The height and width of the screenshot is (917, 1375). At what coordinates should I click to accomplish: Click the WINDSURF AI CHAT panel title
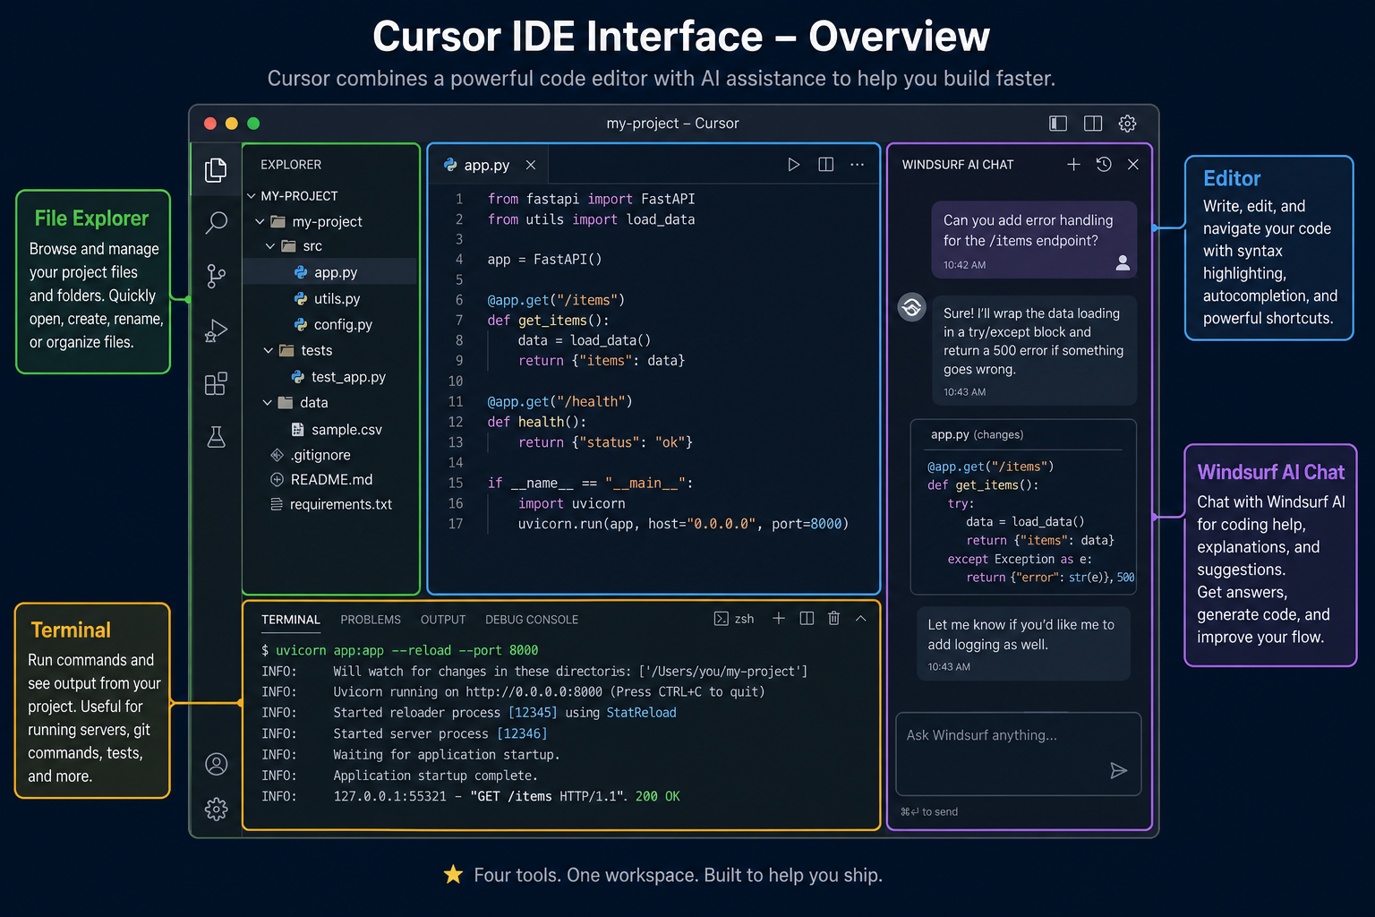pyautogui.click(x=958, y=165)
